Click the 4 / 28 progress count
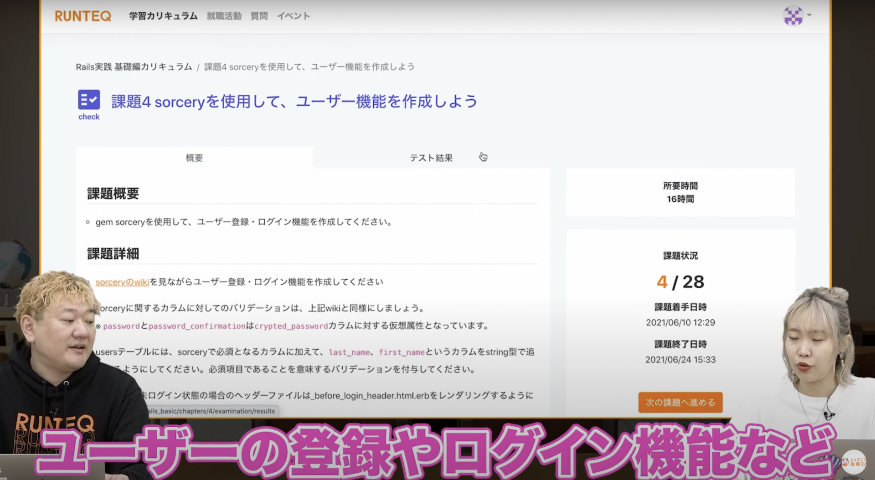 tap(680, 282)
